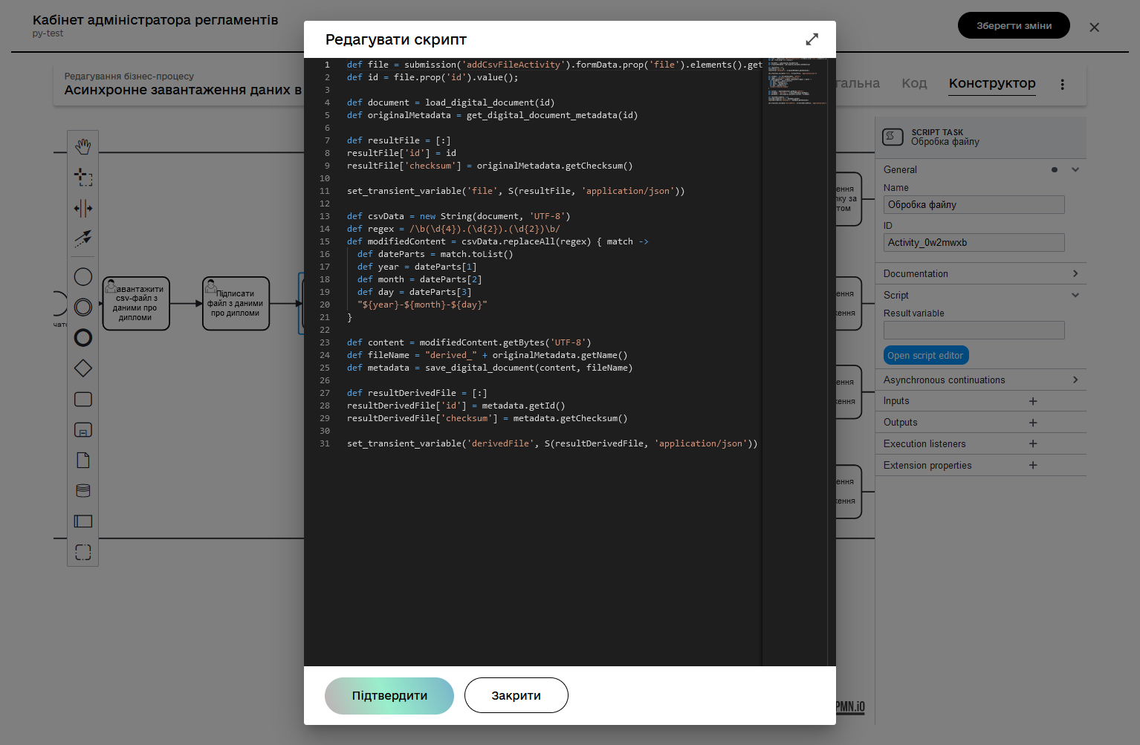Click the ID input field
Screen dimensions: 1140x745
(974, 243)
